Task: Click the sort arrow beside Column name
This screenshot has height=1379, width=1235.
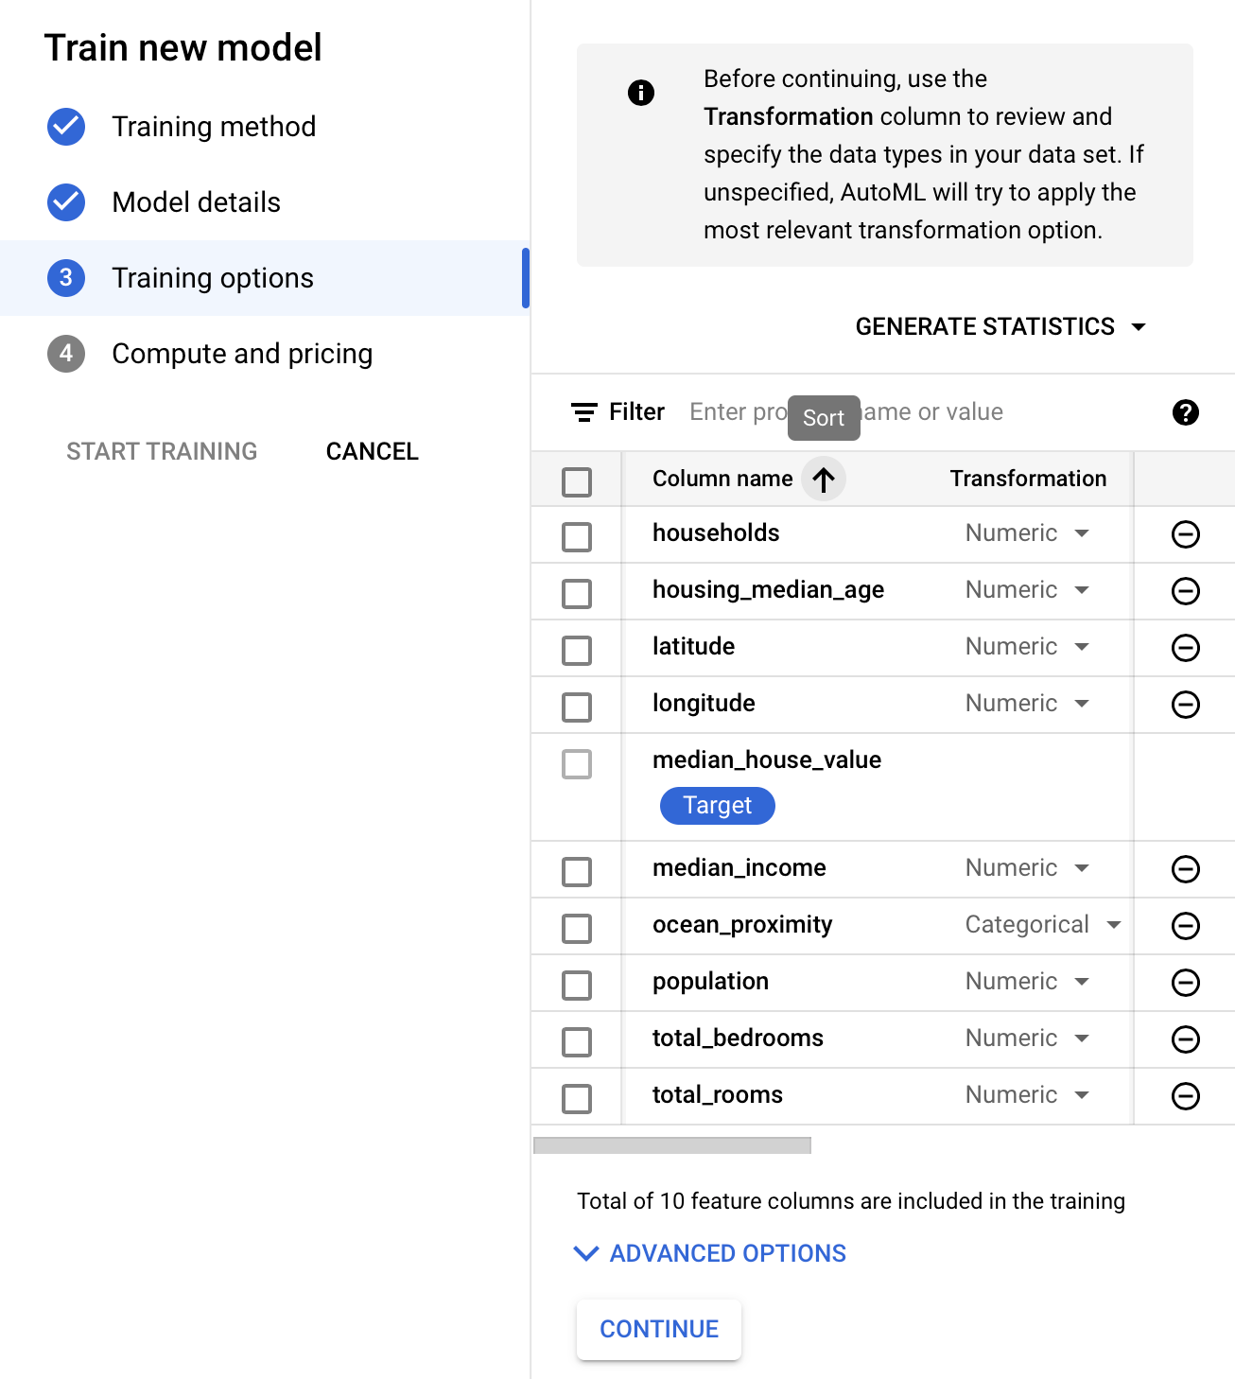Action: click(x=824, y=480)
